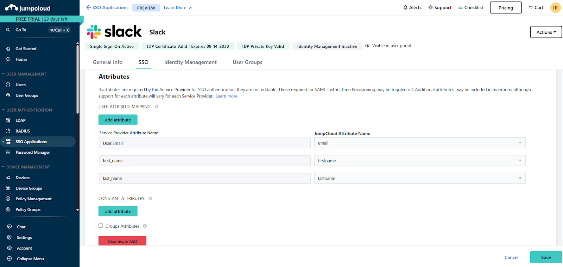Click the Settings gear icon
Screen dimensions: 563x267
click(x=10, y=237)
